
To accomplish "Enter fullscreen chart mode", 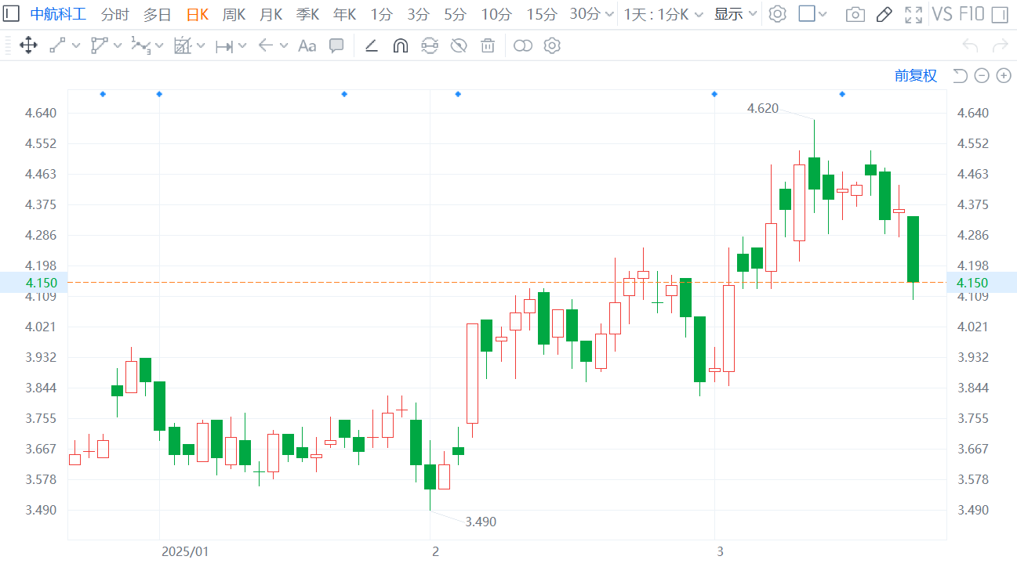I will (913, 14).
